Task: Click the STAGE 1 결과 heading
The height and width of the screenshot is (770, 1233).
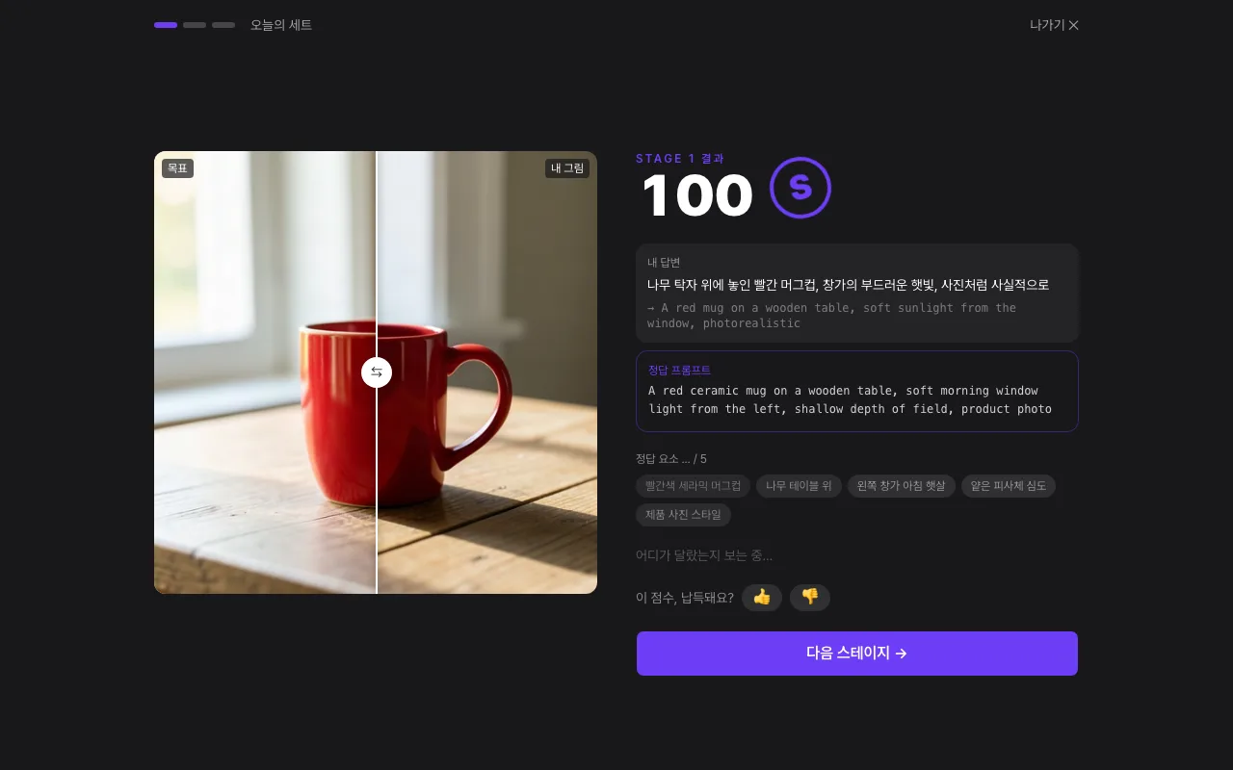Action: pyautogui.click(x=680, y=159)
